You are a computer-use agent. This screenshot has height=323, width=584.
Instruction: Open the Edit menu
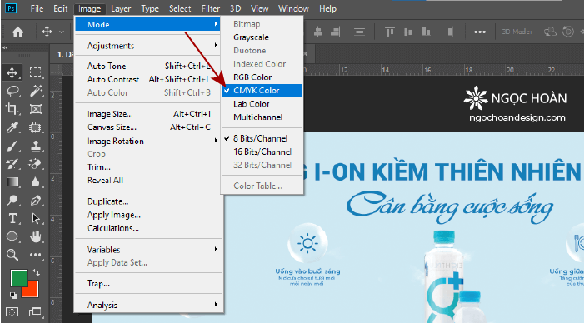coord(60,8)
